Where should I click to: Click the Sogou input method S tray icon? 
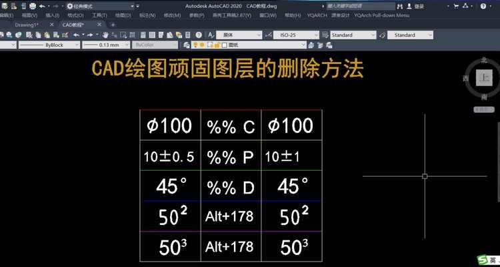481,260
